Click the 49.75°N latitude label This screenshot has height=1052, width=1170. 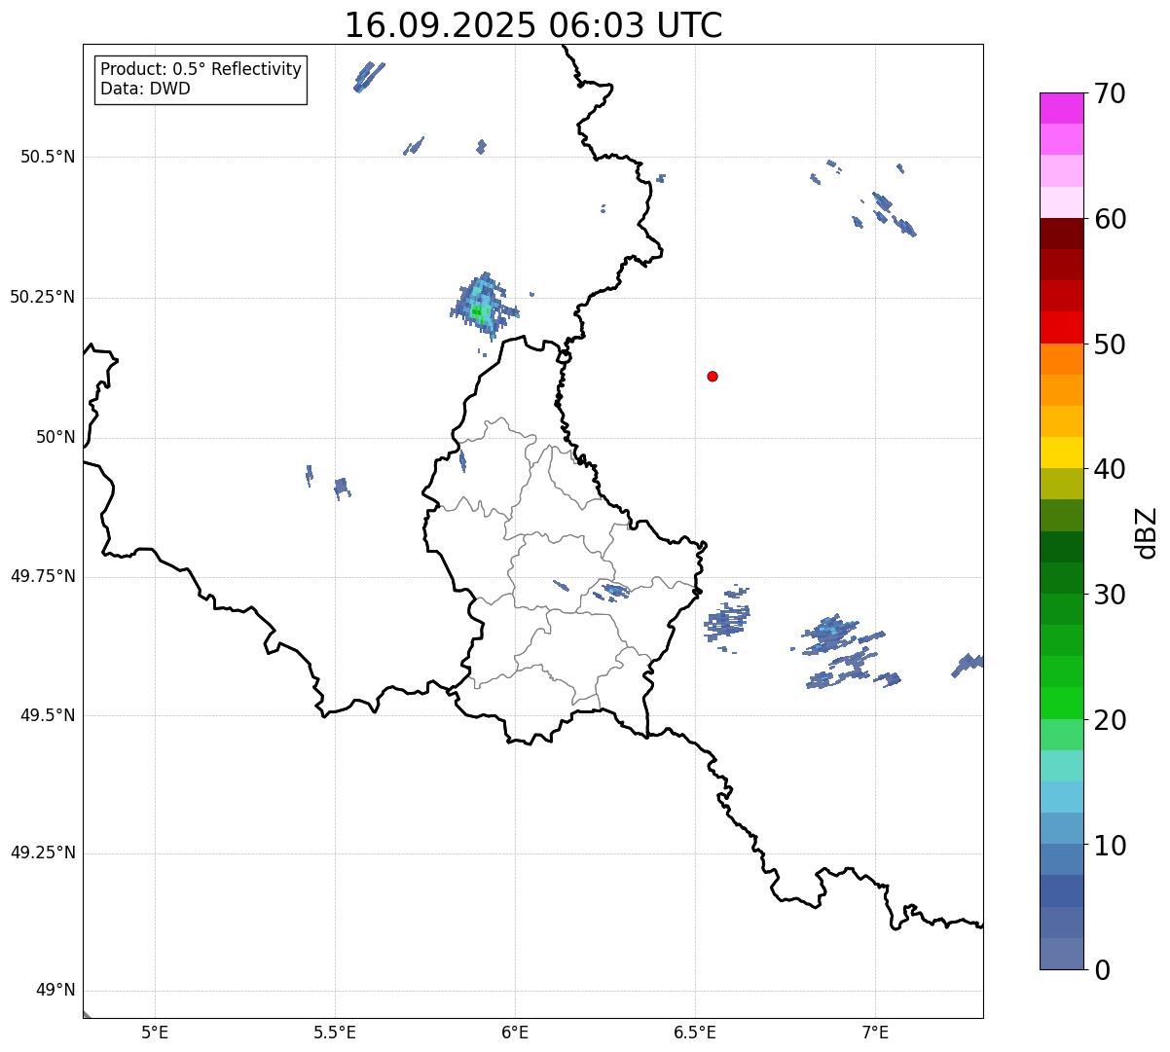pyautogui.click(x=43, y=576)
